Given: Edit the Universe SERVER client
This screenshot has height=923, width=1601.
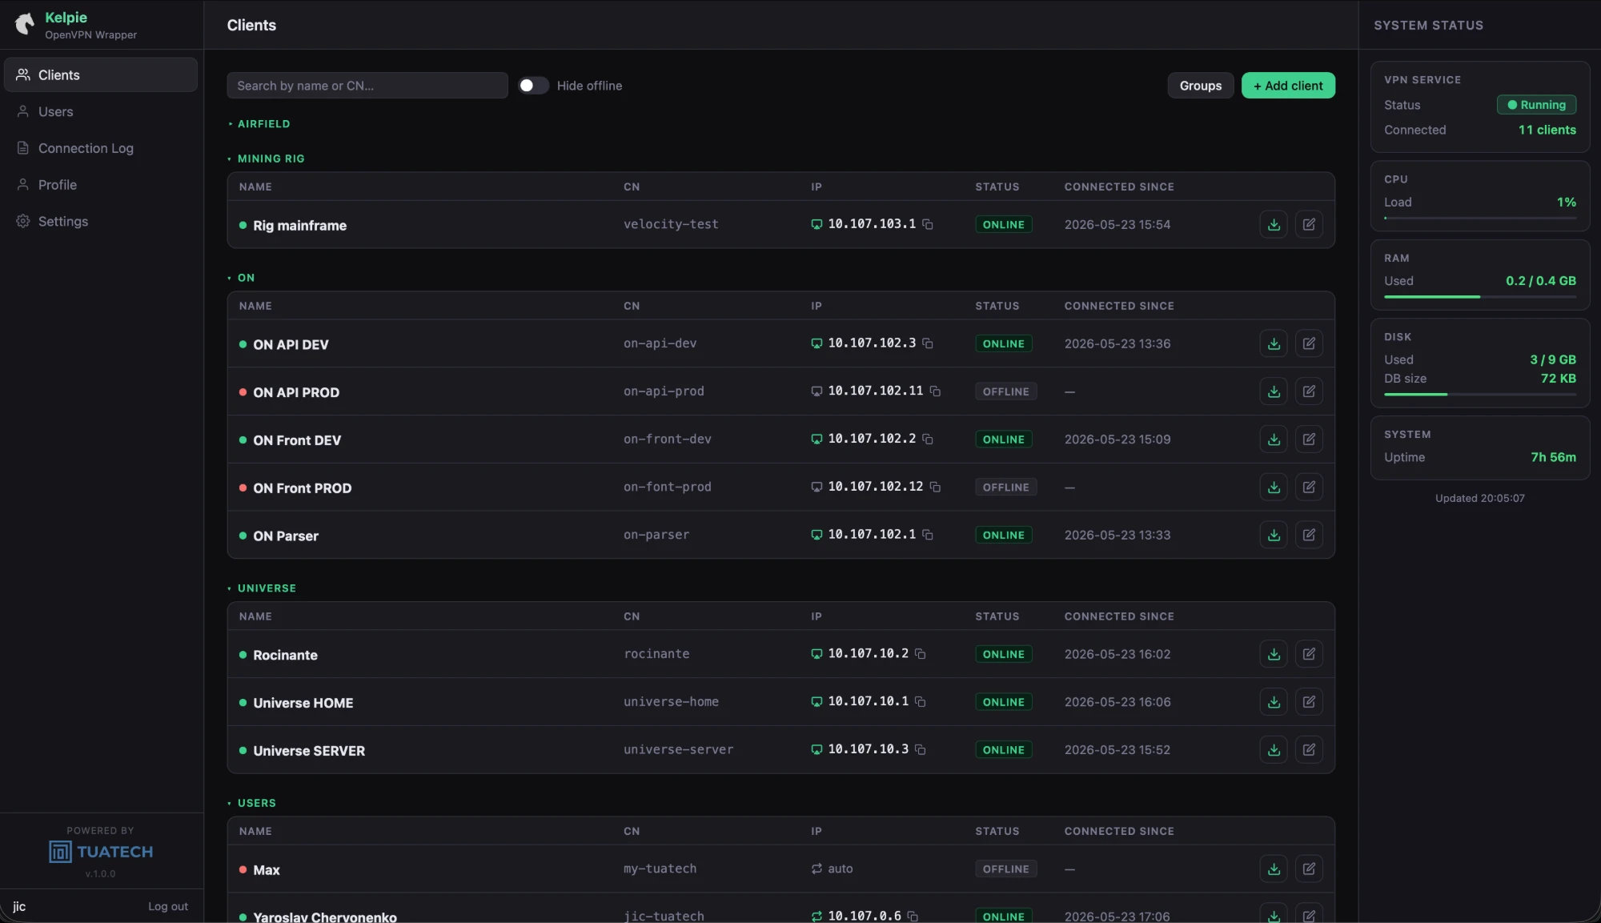Looking at the screenshot, I should pos(1309,750).
